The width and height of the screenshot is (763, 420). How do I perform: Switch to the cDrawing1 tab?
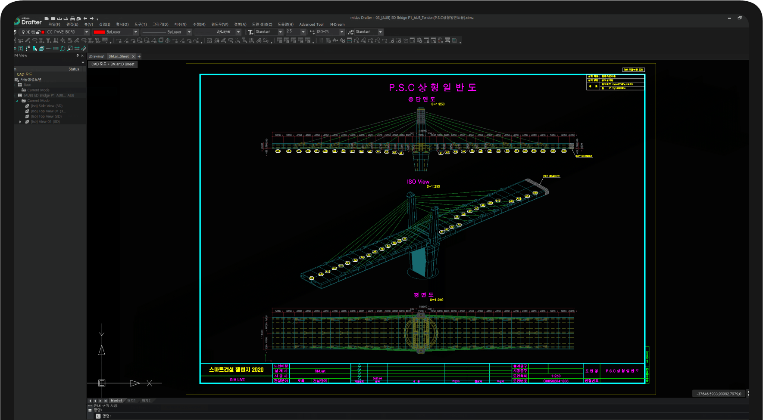tap(97, 56)
